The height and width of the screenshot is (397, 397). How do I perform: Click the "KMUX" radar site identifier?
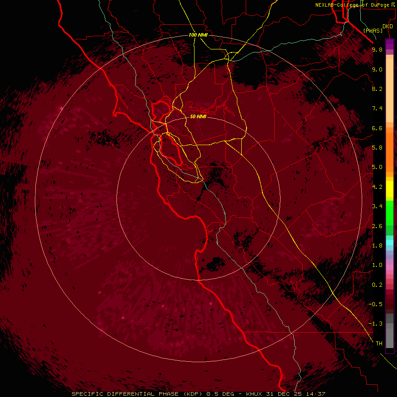[255, 394]
